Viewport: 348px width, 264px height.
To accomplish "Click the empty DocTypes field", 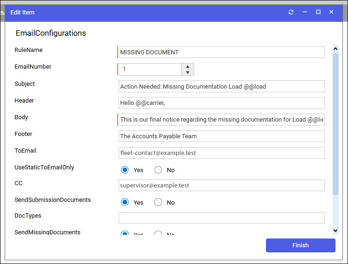I will click(221, 218).
